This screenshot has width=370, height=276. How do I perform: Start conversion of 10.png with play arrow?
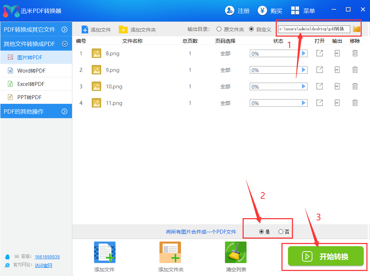pyautogui.click(x=304, y=87)
